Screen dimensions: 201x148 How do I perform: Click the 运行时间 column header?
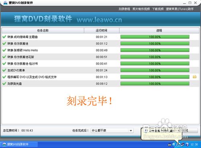click(x=101, y=31)
